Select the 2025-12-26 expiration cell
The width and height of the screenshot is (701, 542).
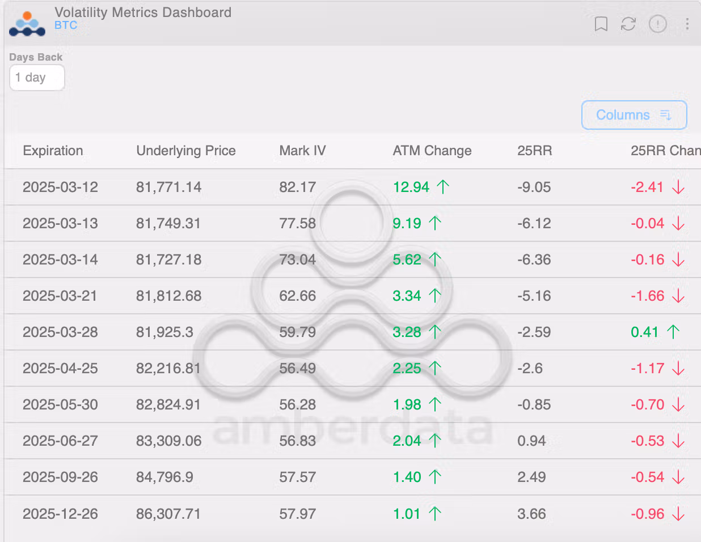[60, 514]
